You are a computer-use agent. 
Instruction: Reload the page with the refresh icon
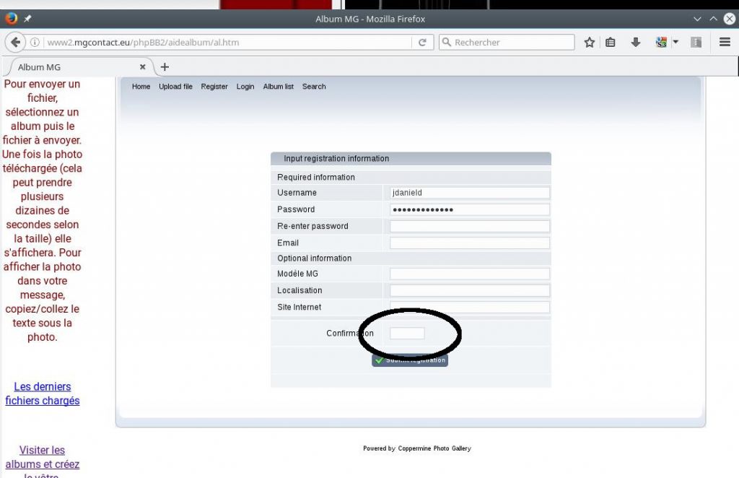422,43
